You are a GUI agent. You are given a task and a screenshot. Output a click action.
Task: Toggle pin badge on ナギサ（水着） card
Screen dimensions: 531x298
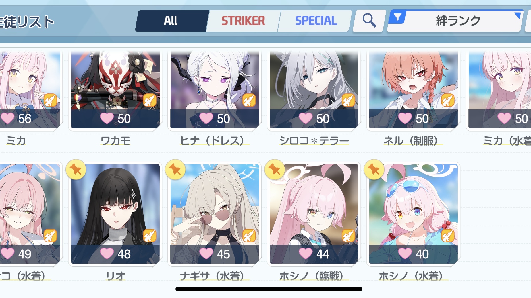(175, 170)
